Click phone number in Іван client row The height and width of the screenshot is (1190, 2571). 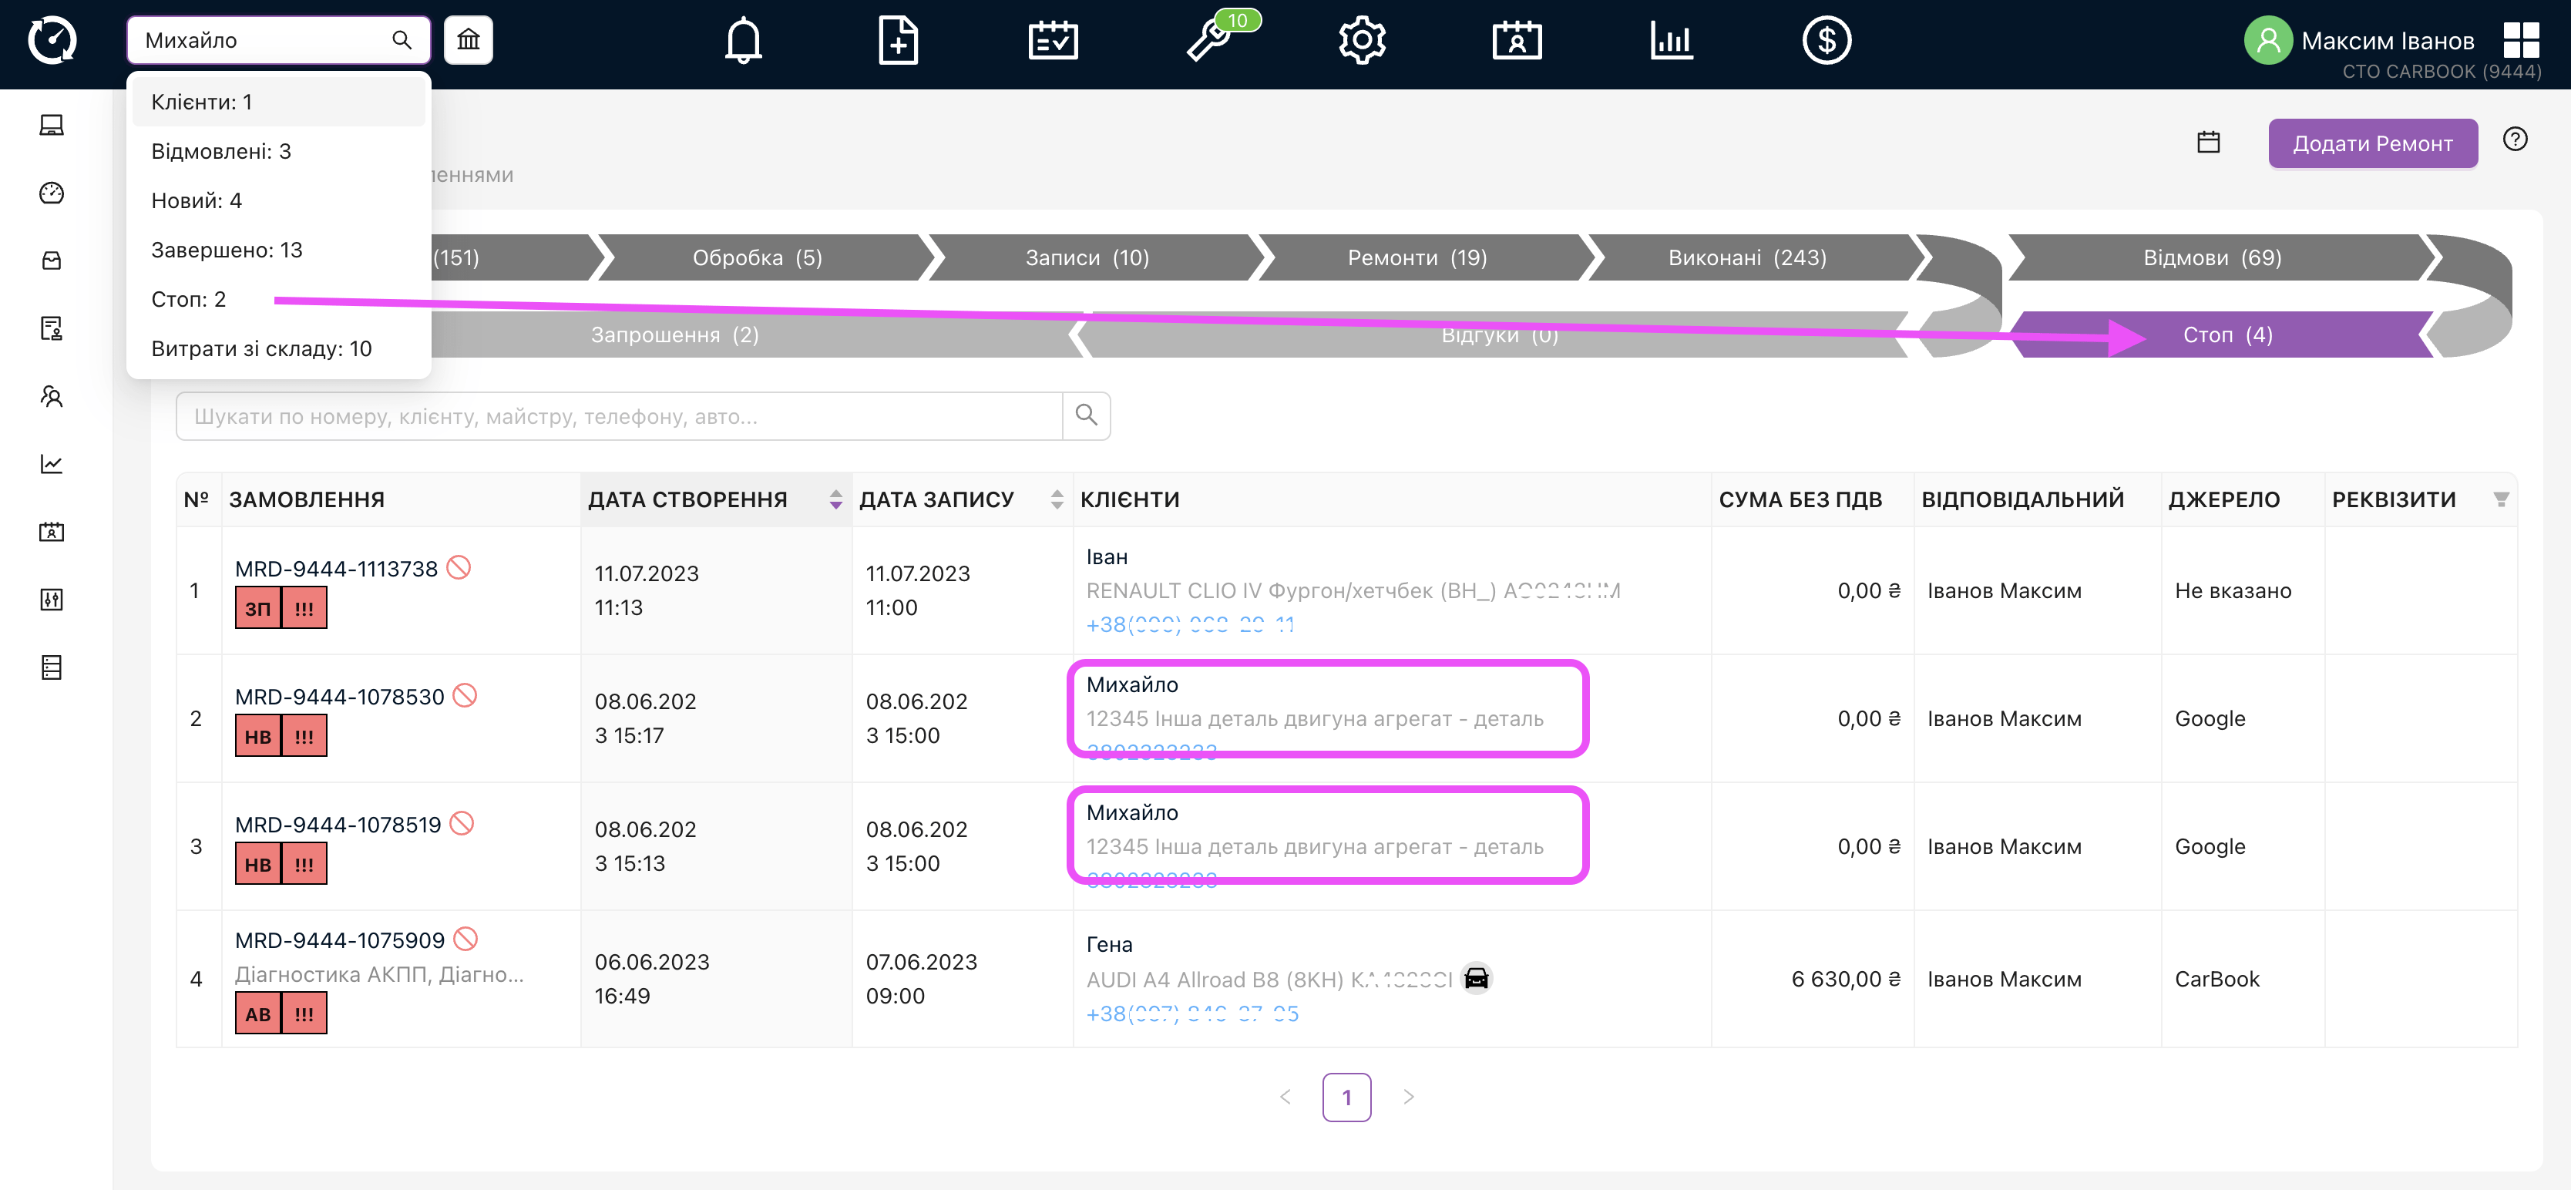pos(1190,625)
